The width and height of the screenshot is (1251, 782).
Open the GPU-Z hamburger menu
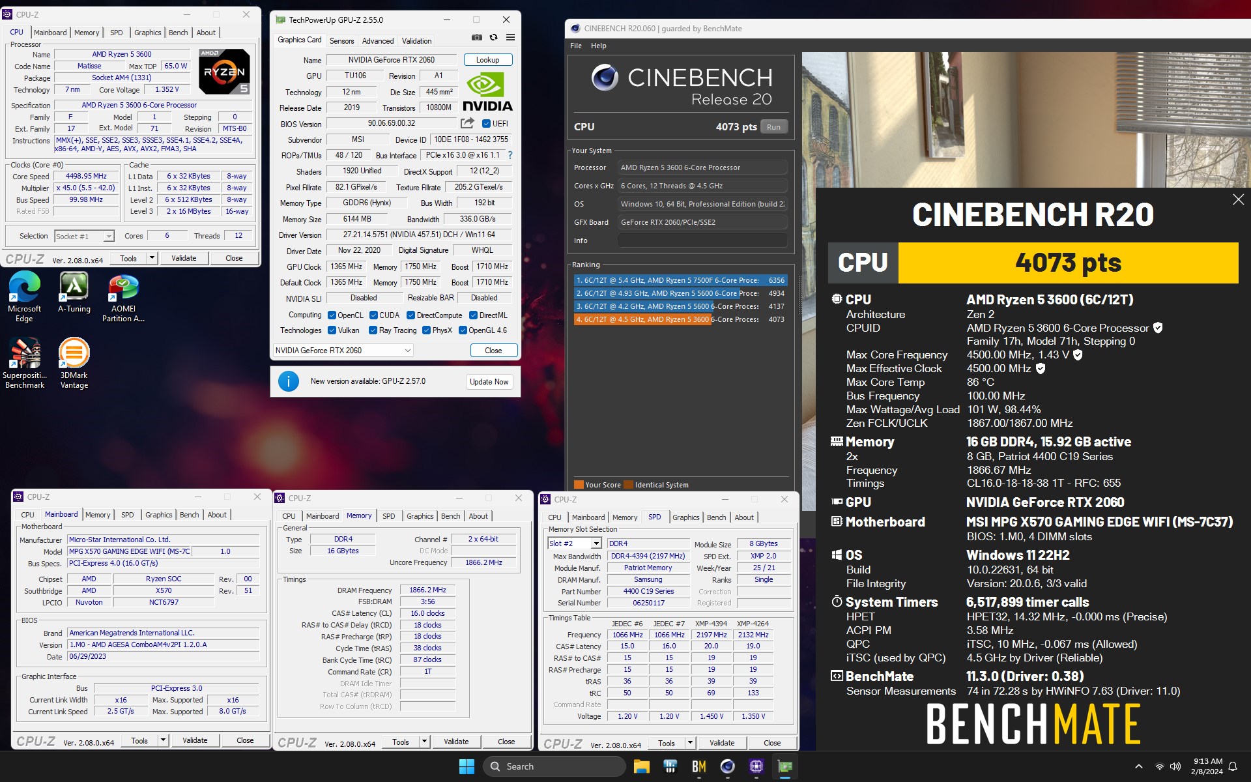pos(510,38)
